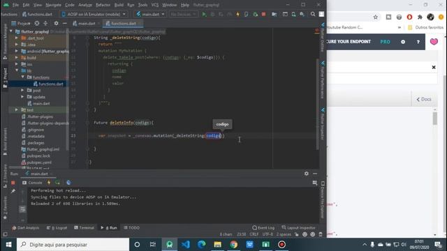
Task: Click the Project panel settings gear
Action: 56,23
